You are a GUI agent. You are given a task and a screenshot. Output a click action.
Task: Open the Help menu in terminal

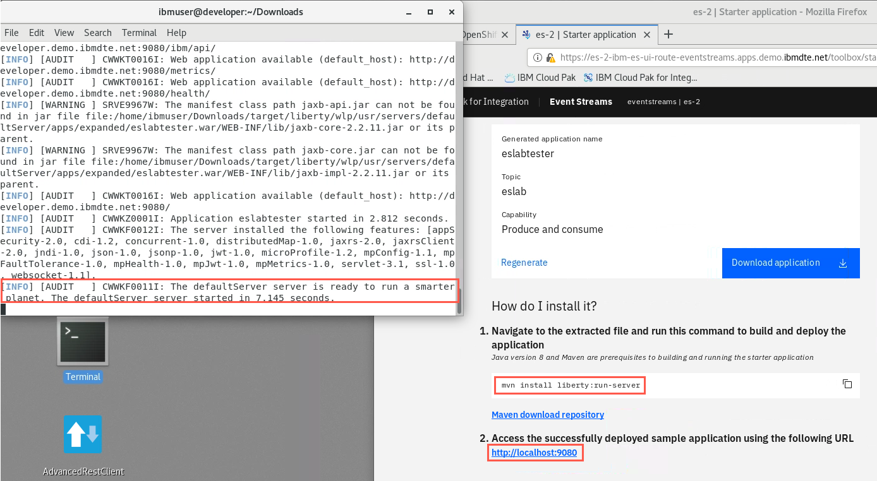176,33
